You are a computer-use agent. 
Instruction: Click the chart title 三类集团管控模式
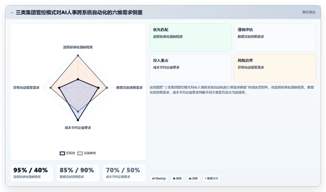(x=79, y=12)
